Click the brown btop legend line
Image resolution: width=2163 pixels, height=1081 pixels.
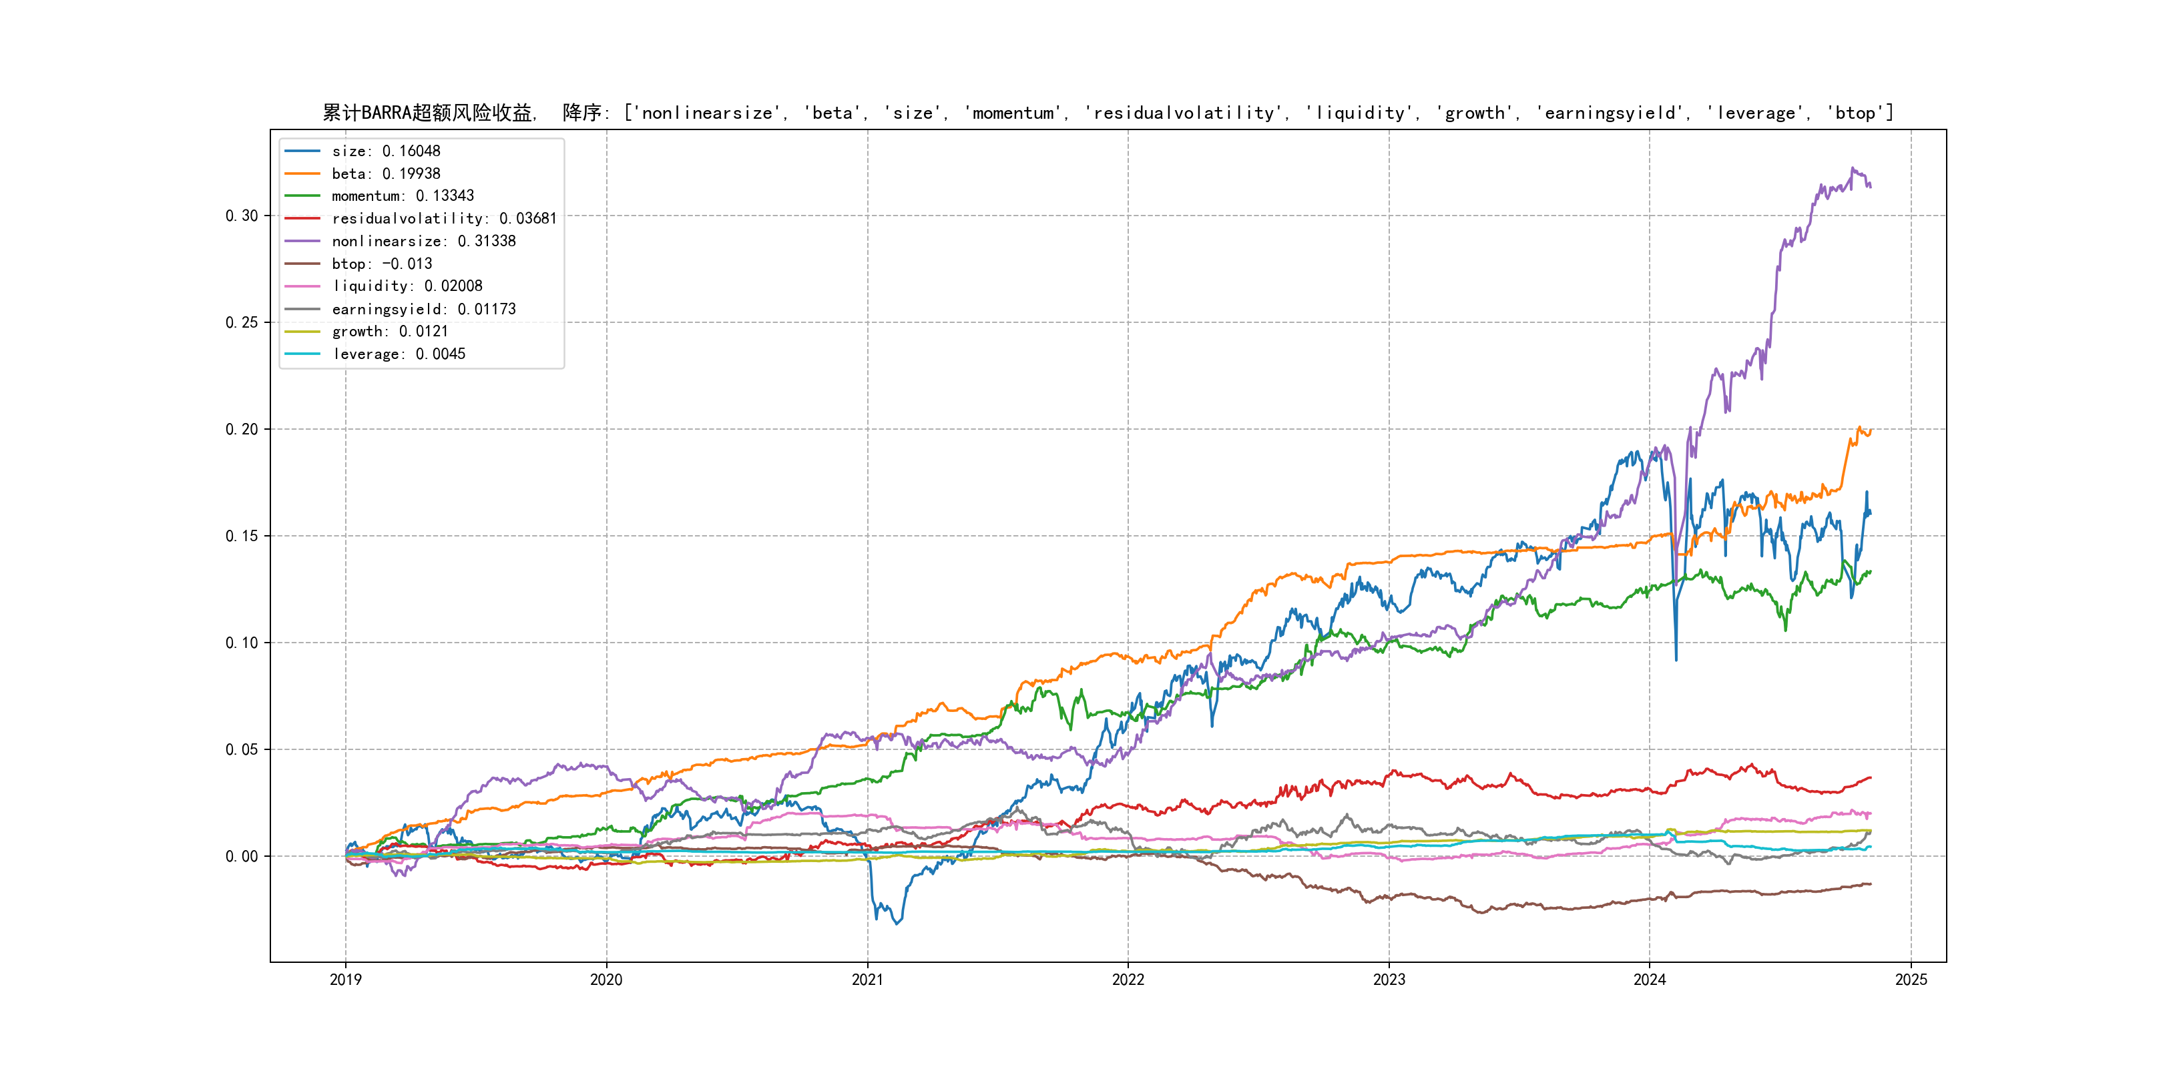(302, 264)
